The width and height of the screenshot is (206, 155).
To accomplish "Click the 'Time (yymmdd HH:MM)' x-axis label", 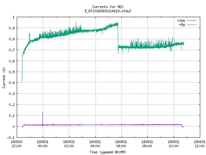I will (108, 152).
